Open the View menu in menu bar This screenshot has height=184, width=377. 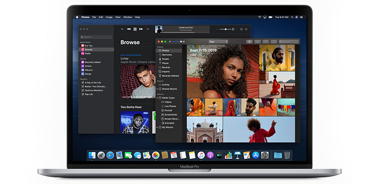[x=118, y=17]
